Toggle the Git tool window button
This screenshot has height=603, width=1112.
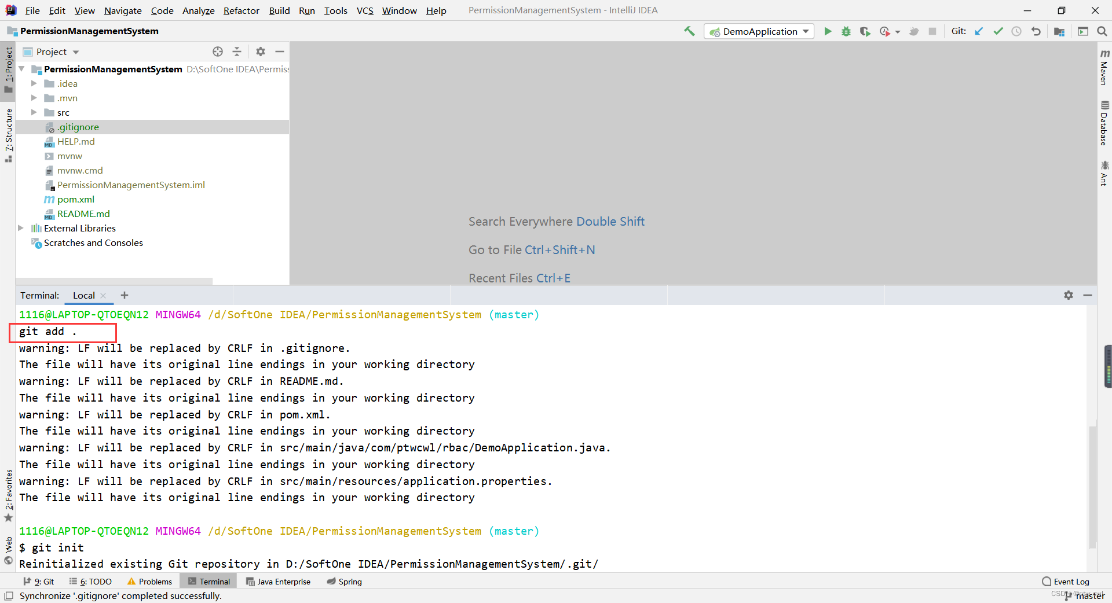(x=39, y=582)
